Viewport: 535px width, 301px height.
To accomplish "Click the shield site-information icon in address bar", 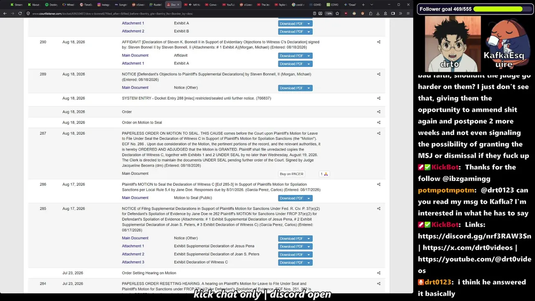I will point(28,13).
